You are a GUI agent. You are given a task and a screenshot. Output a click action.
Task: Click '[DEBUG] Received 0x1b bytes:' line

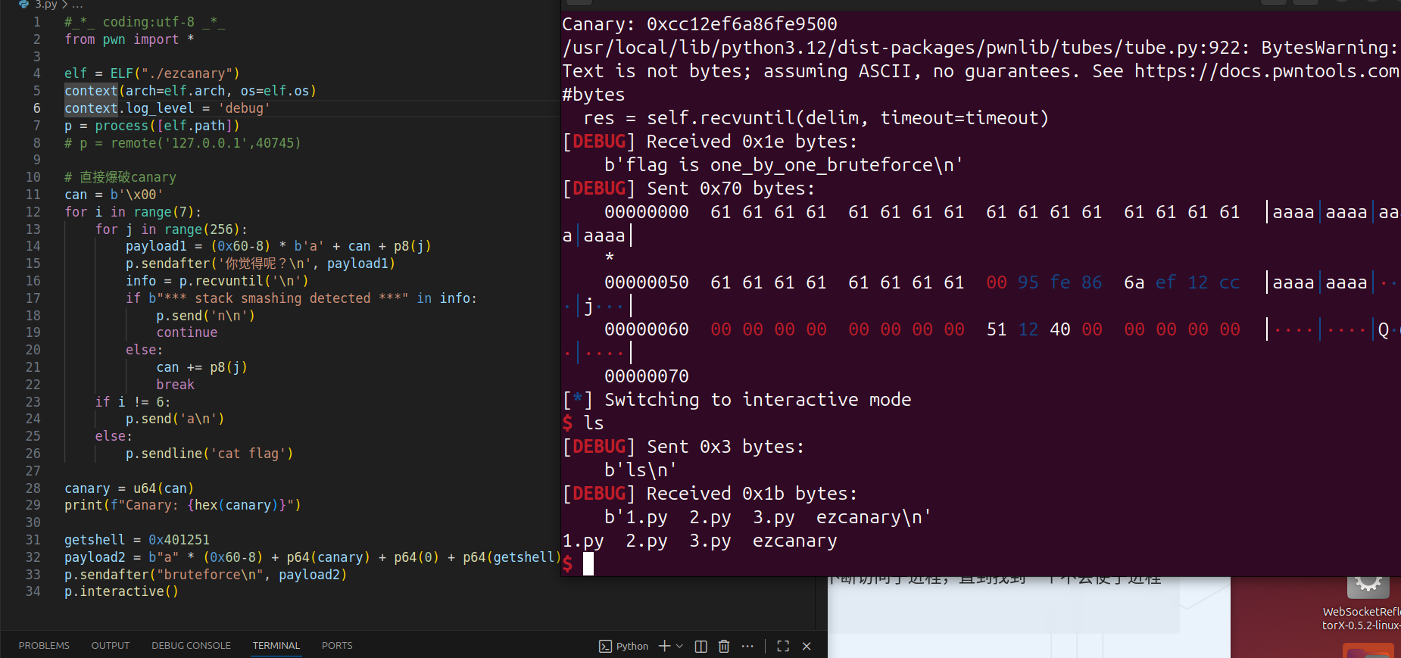click(x=710, y=494)
